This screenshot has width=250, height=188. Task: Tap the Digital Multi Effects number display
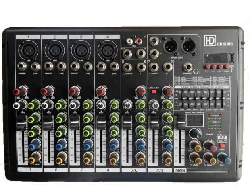pyautogui.click(x=194, y=121)
